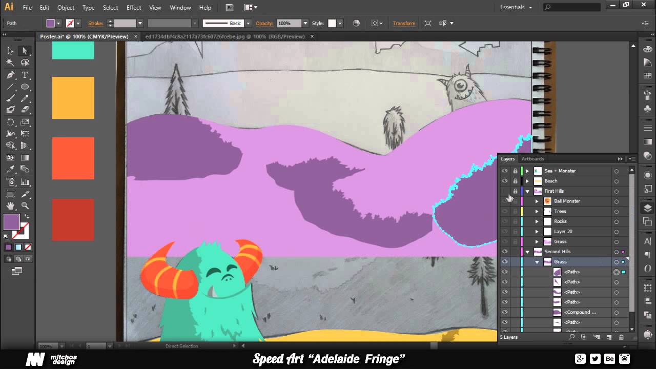Unlock the Sea + Monster layer
The width and height of the screenshot is (656, 369).
(x=515, y=171)
